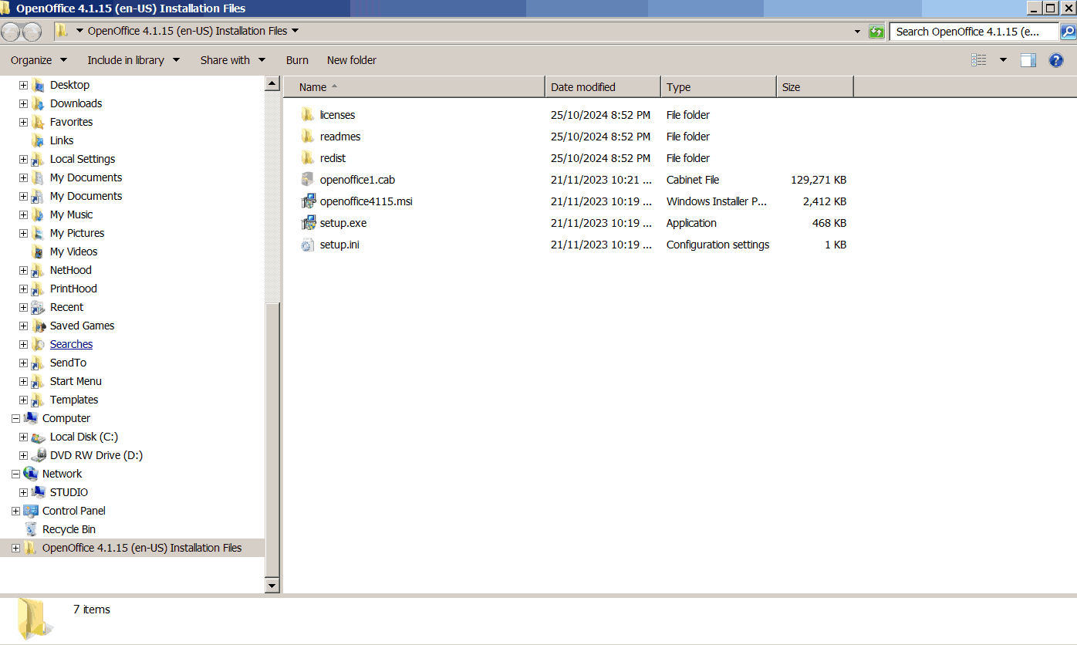Click the Forward navigation arrow button

click(x=32, y=32)
